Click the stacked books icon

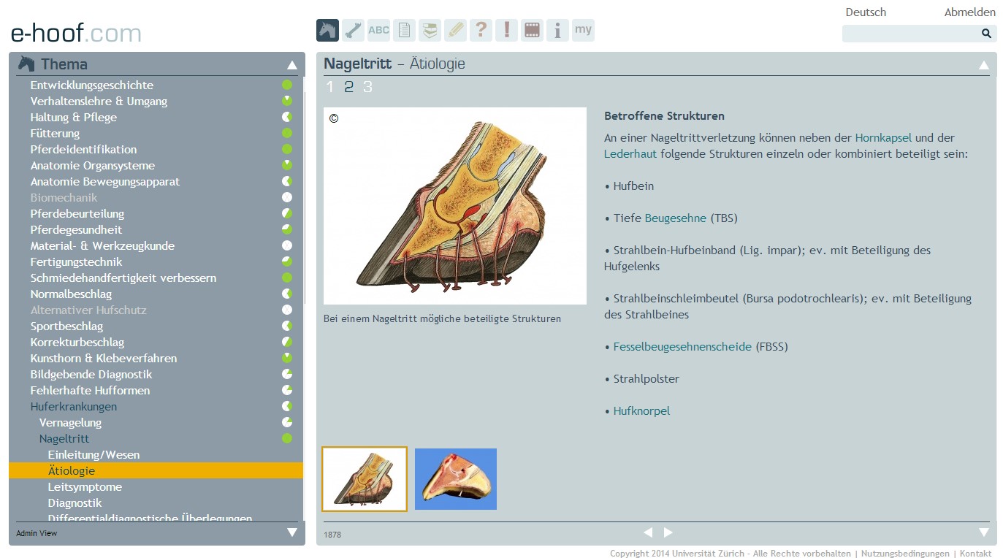(430, 31)
